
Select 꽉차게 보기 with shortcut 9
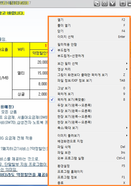click(93, 94)
